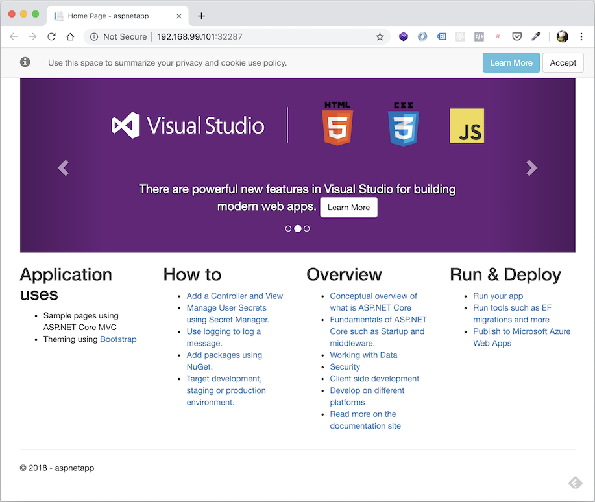Open the Chrome profile avatar
Image resolution: width=595 pixels, height=502 pixels.
tap(563, 36)
